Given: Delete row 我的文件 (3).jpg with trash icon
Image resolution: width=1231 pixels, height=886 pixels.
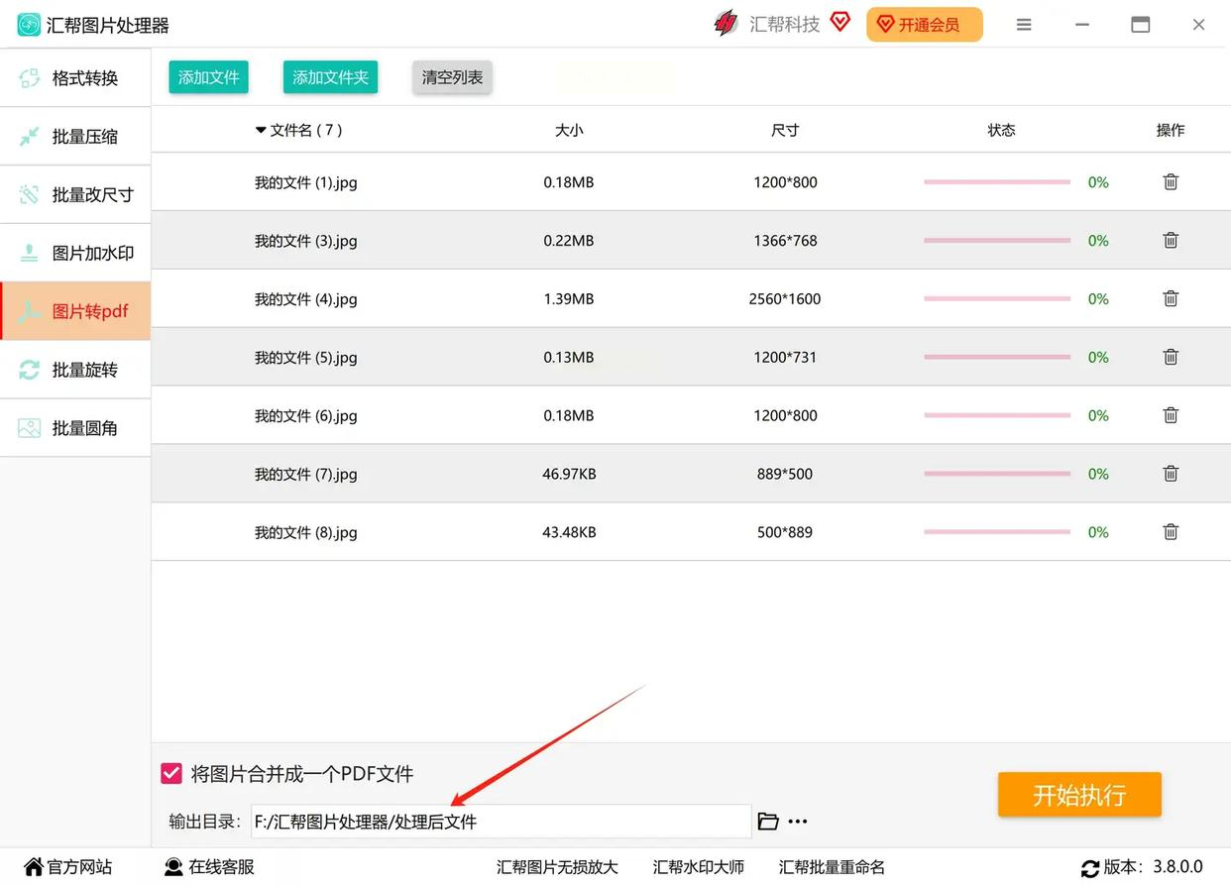Looking at the screenshot, I should (1171, 241).
